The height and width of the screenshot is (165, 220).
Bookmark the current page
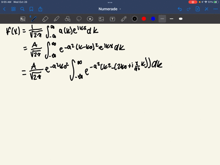31,9
